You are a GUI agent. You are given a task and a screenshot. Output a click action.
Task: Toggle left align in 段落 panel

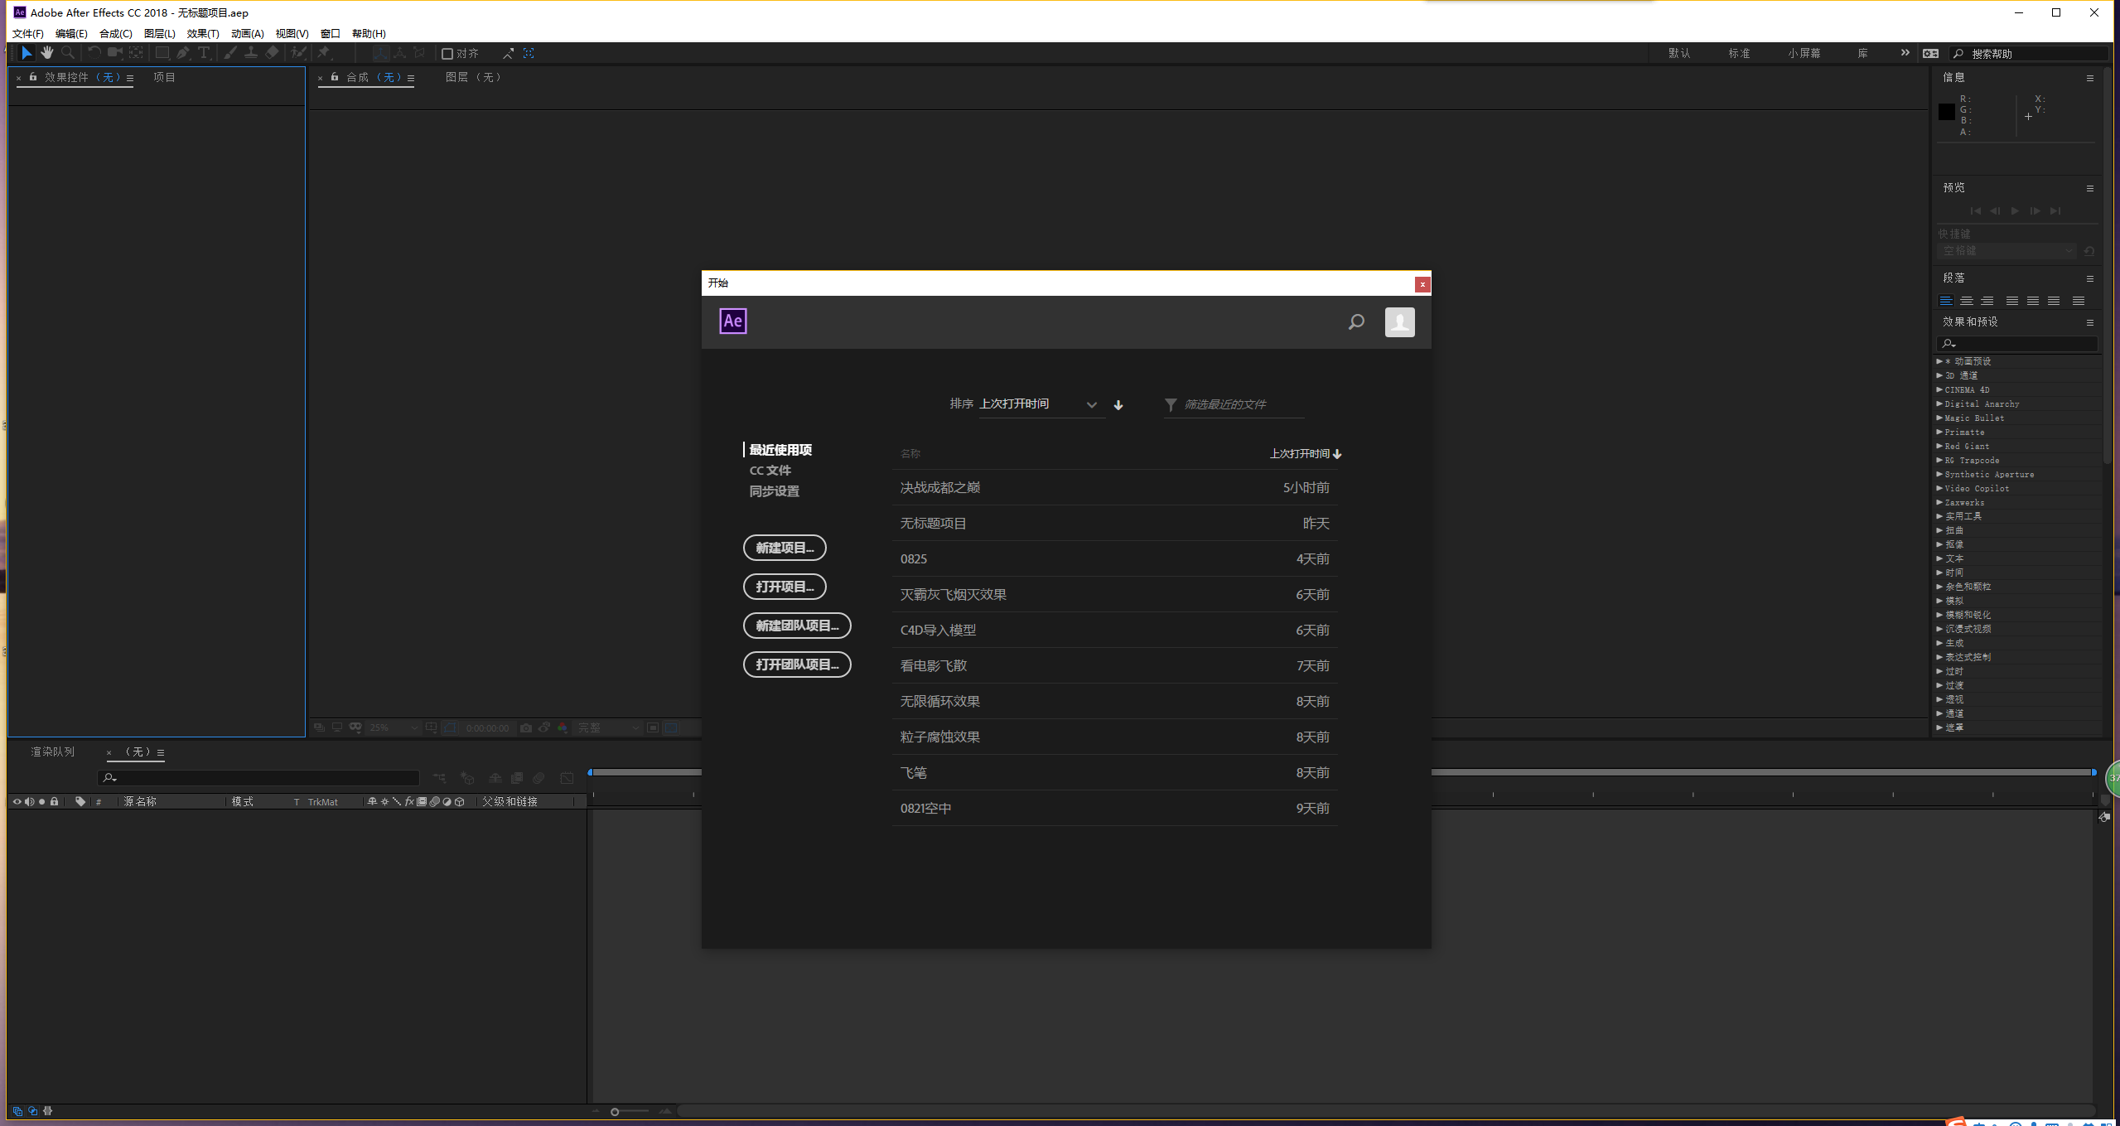pos(1946,301)
